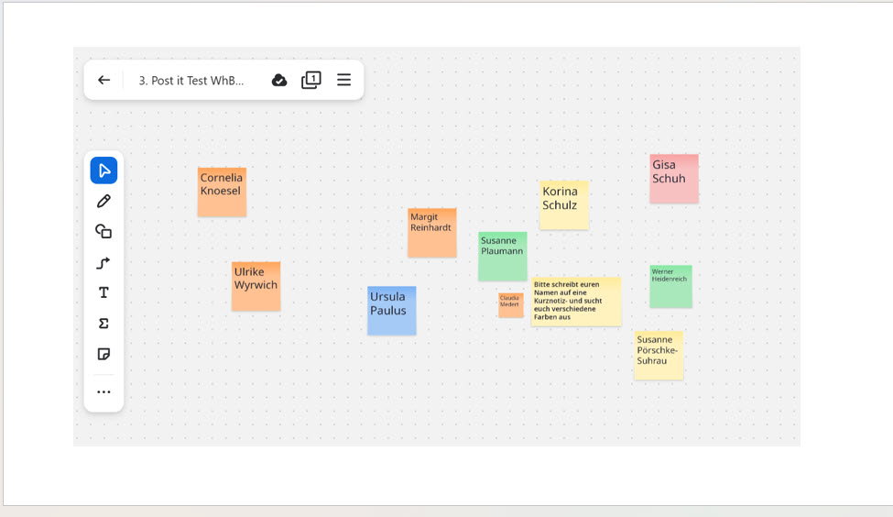Click the yellow instruction note Bitte schreibt
This screenshot has height=517, width=893.
(x=575, y=302)
